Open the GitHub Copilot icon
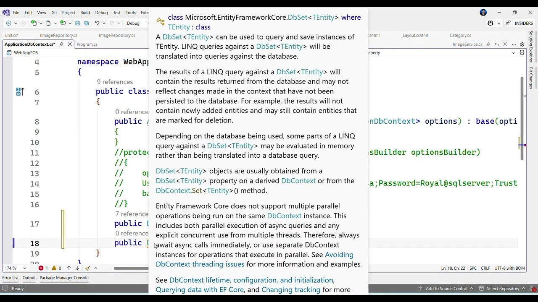The width and height of the screenshot is (538, 302). tap(490, 23)
